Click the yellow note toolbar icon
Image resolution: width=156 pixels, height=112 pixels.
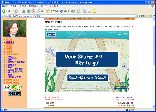tap(94, 11)
